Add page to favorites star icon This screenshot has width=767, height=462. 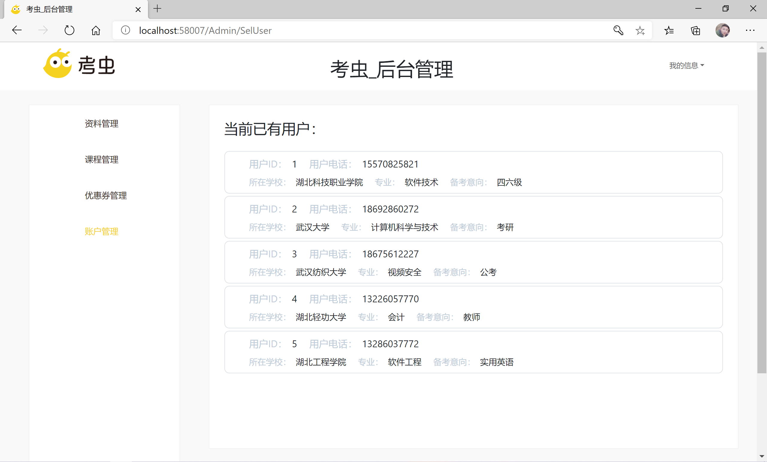[x=640, y=30]
